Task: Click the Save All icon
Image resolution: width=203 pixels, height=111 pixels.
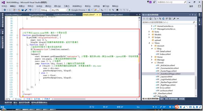Action: pos(26,10)
